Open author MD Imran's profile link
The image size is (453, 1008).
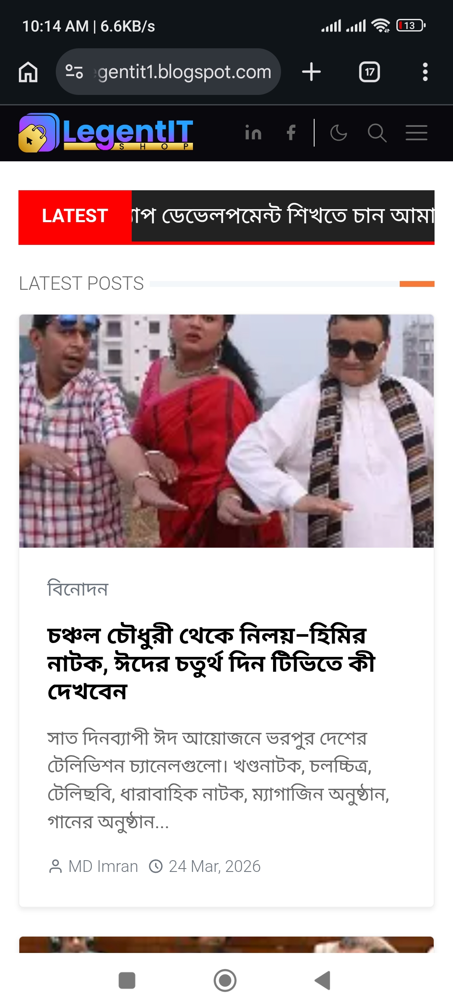[x=103, y=866]
